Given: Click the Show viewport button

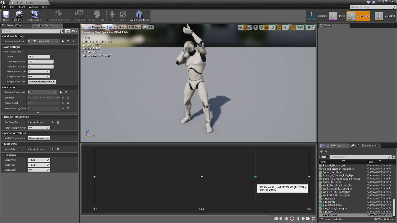Looking at the screenshot, I should click(x=123, y=27).
